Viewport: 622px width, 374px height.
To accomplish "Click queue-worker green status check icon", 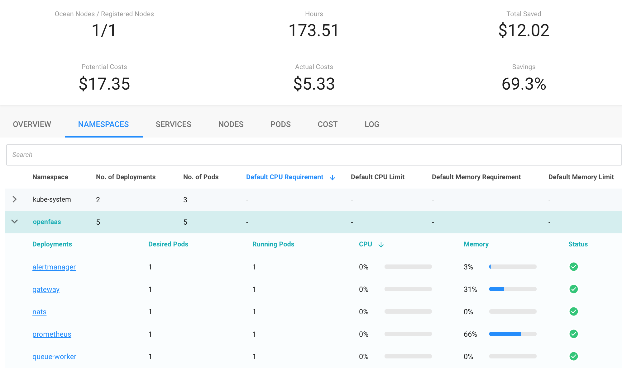I will [x=573, y=356].
